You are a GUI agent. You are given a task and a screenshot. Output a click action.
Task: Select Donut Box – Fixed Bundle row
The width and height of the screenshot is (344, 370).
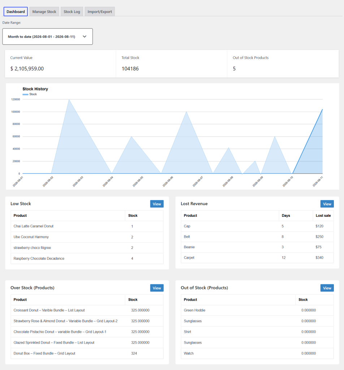click(87, 353)
